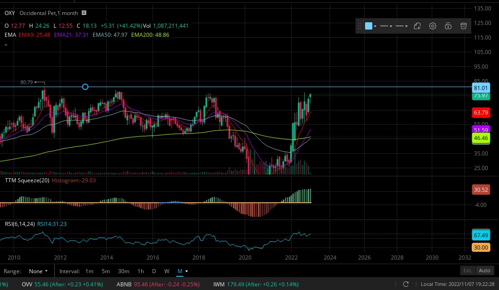The image size is (499, 290).
Task: Click the 51.59 purple EMA21 price tag
Action: [480, 130]
